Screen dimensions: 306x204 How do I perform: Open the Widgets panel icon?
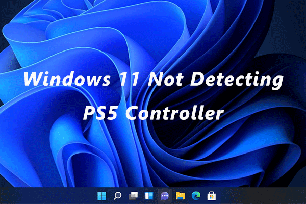coord(149,196)
